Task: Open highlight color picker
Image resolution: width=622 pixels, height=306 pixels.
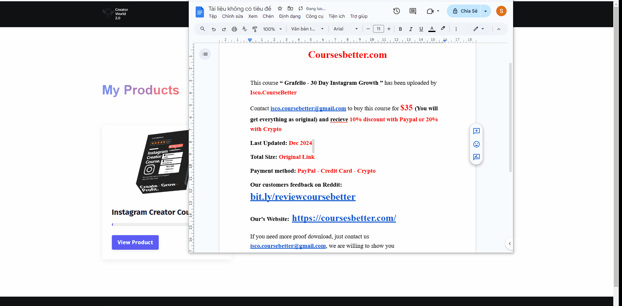Action: [443, 28]
